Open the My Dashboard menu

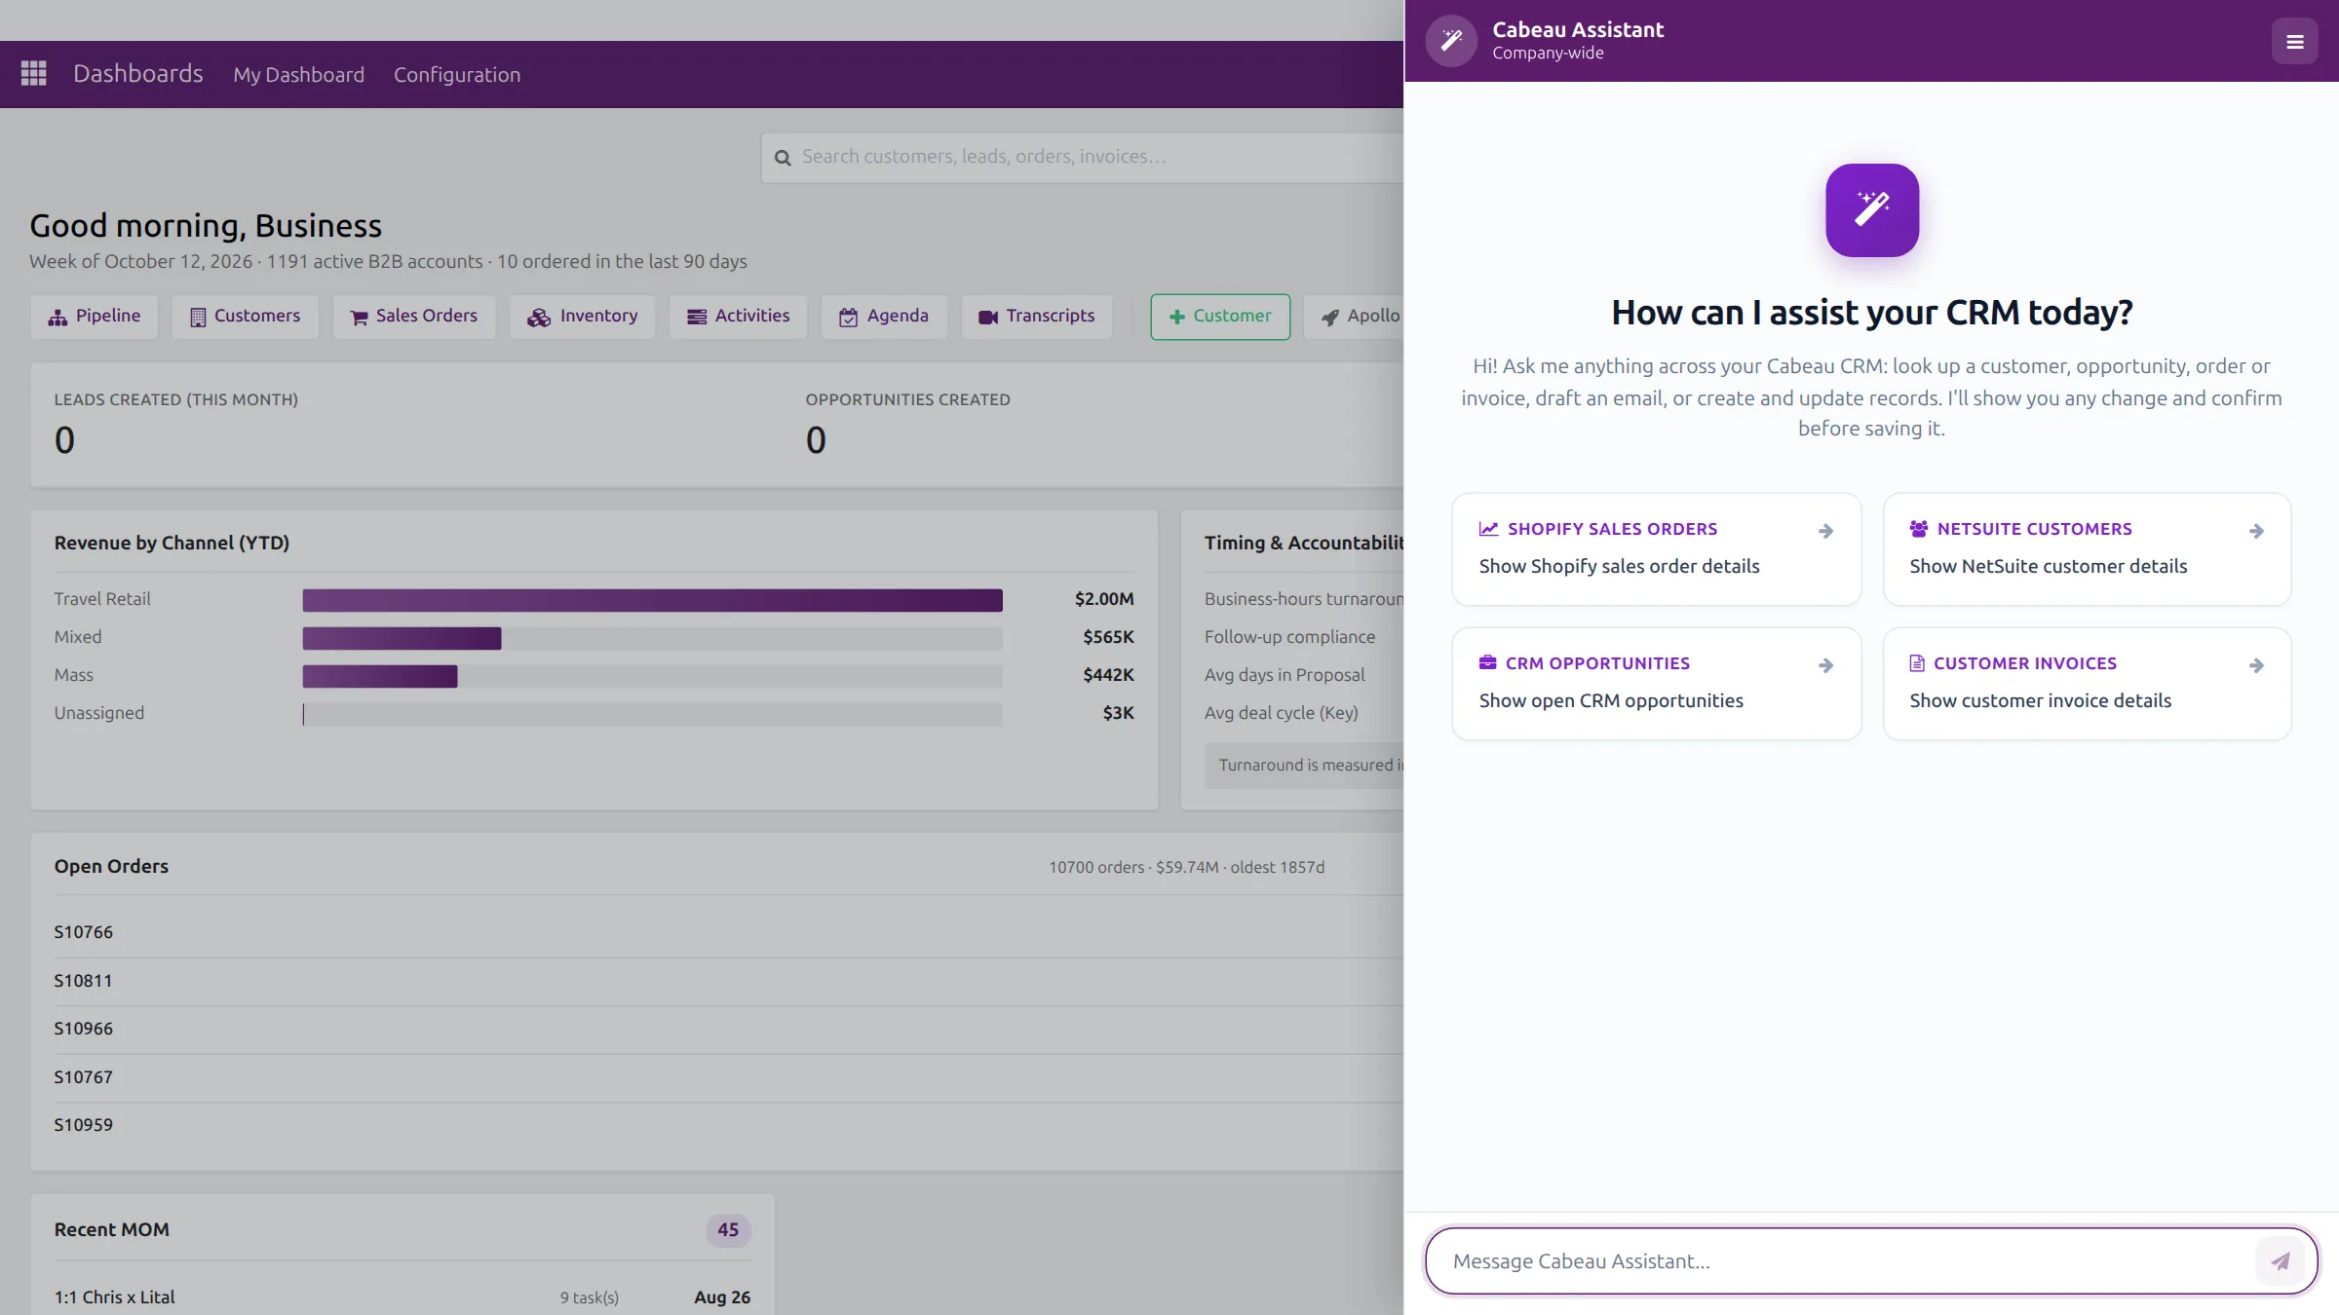[x=298, y=74]
